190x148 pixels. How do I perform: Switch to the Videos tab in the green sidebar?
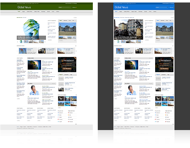tap(60, 20)
